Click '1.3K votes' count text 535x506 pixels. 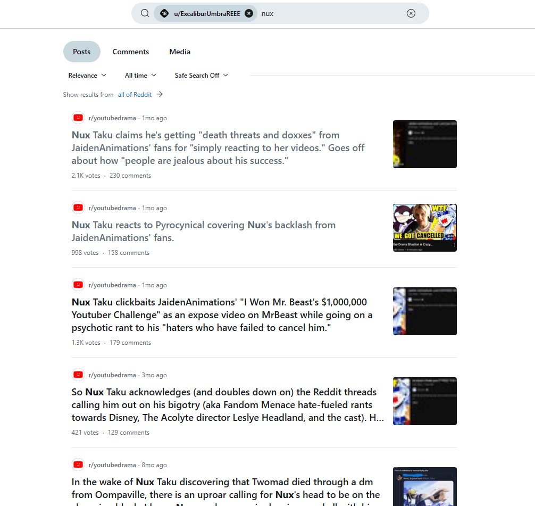pyautogui.click(x=86, y=343)
